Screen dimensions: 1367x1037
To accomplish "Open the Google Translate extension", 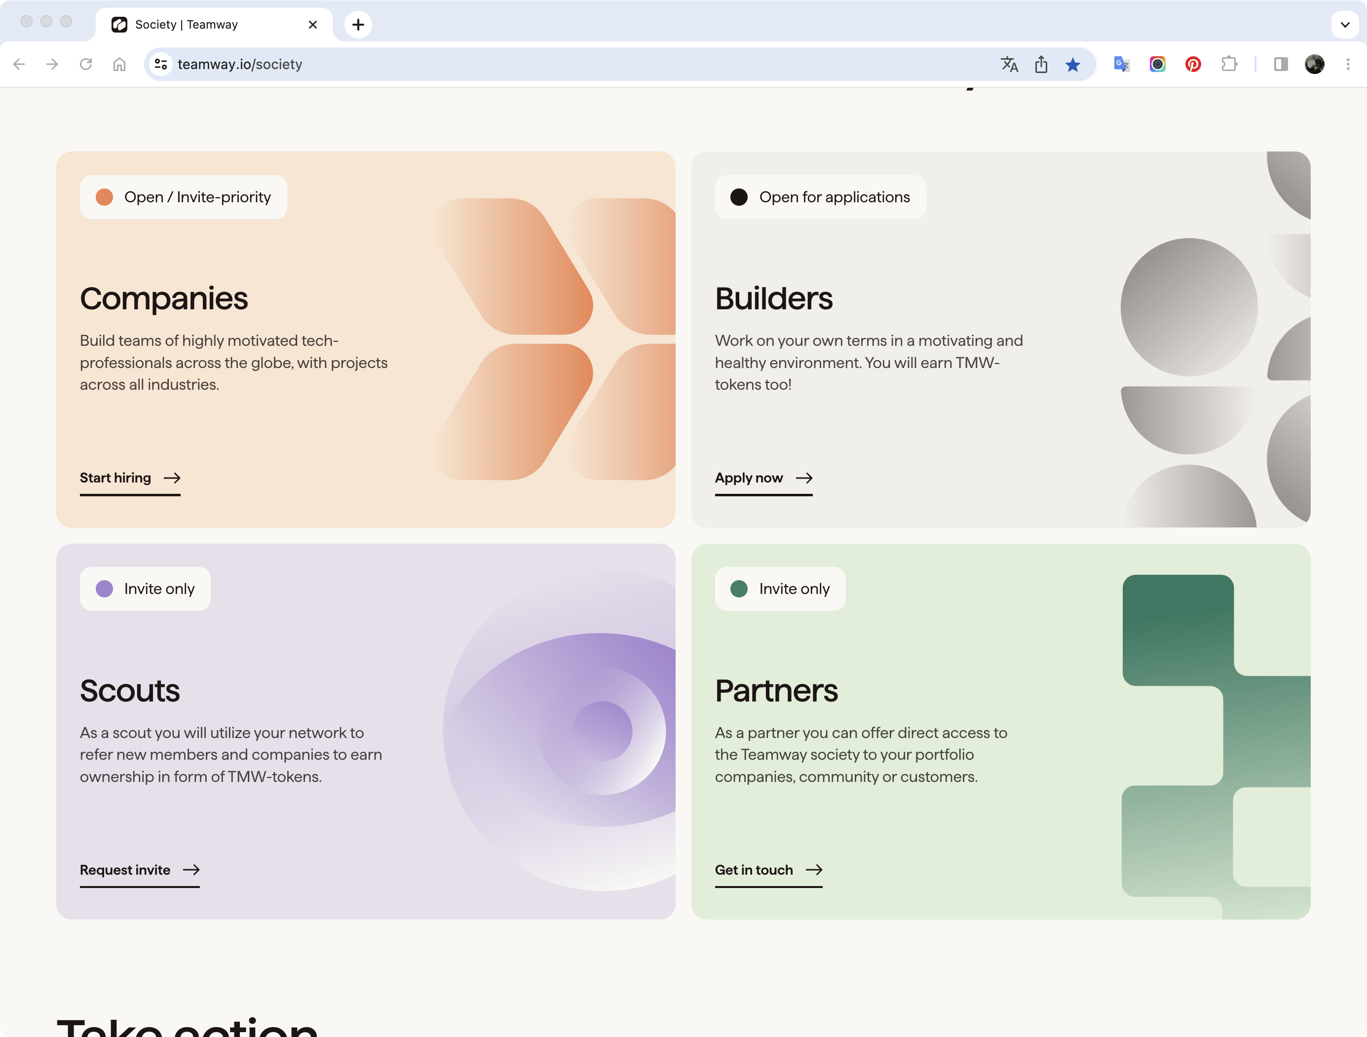I will (x=1121, y=64).
